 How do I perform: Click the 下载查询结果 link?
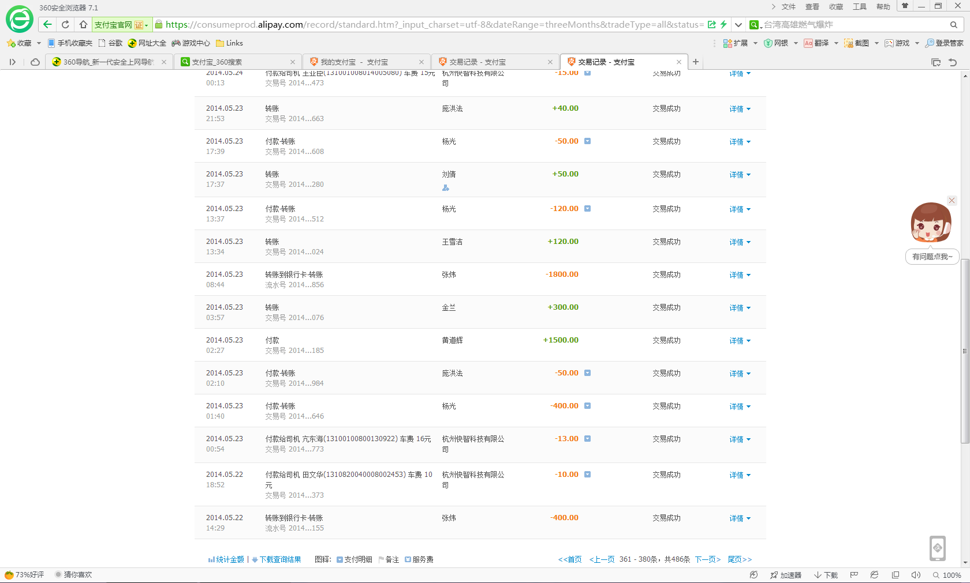tap(280, 559)
